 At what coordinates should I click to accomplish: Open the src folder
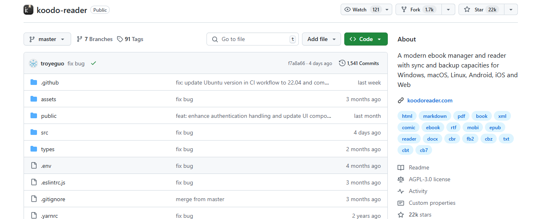tap(45, 132)
